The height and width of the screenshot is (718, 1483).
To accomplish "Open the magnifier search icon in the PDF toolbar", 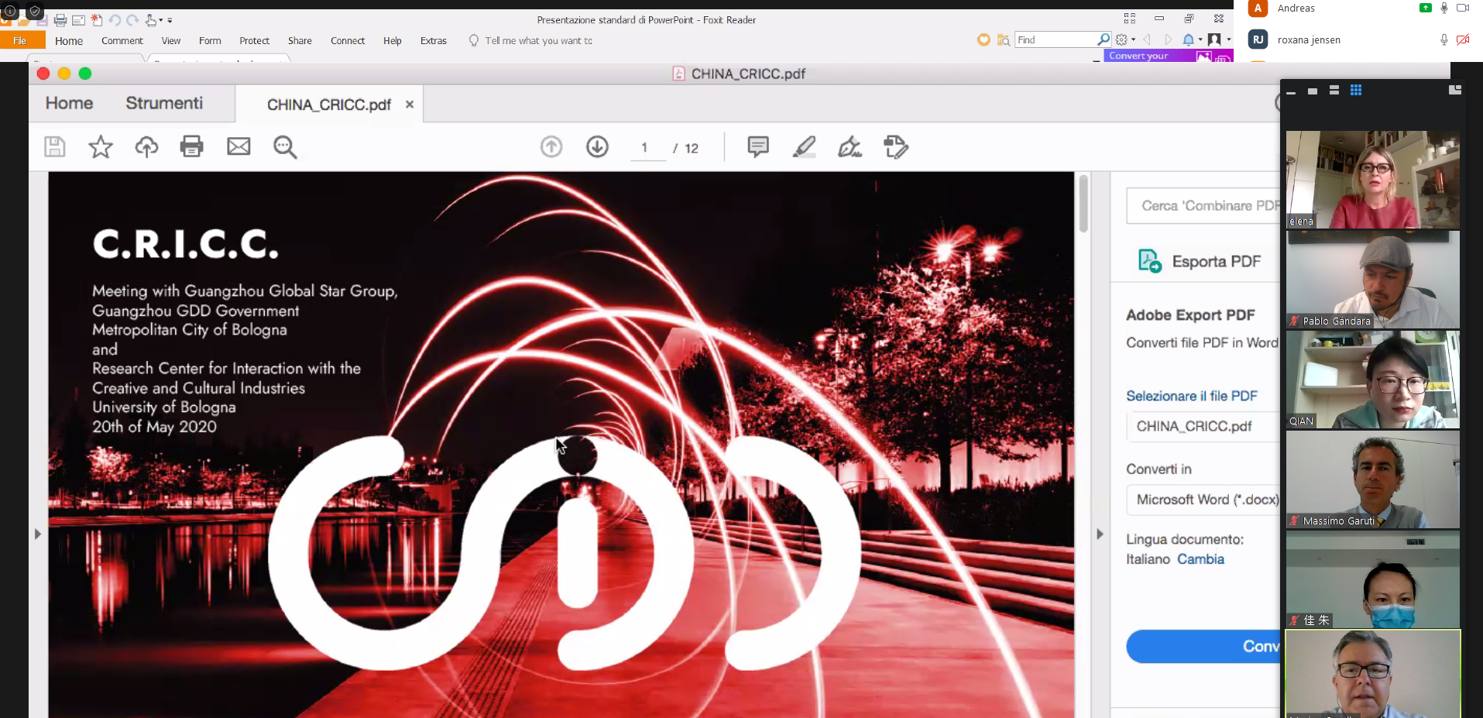I will (x=284, y=147).
